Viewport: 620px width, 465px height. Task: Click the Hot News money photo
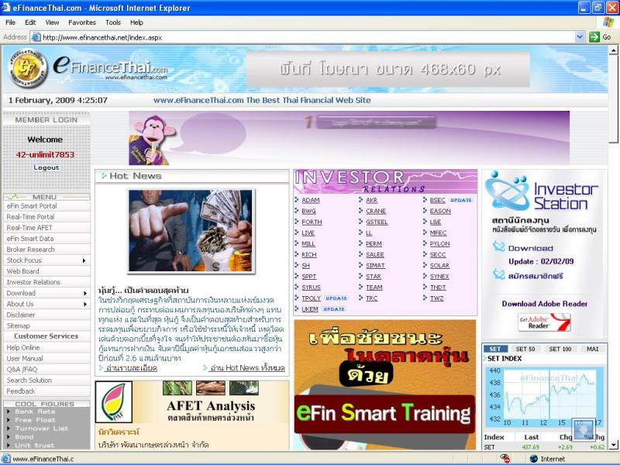(x=190, y=231)
